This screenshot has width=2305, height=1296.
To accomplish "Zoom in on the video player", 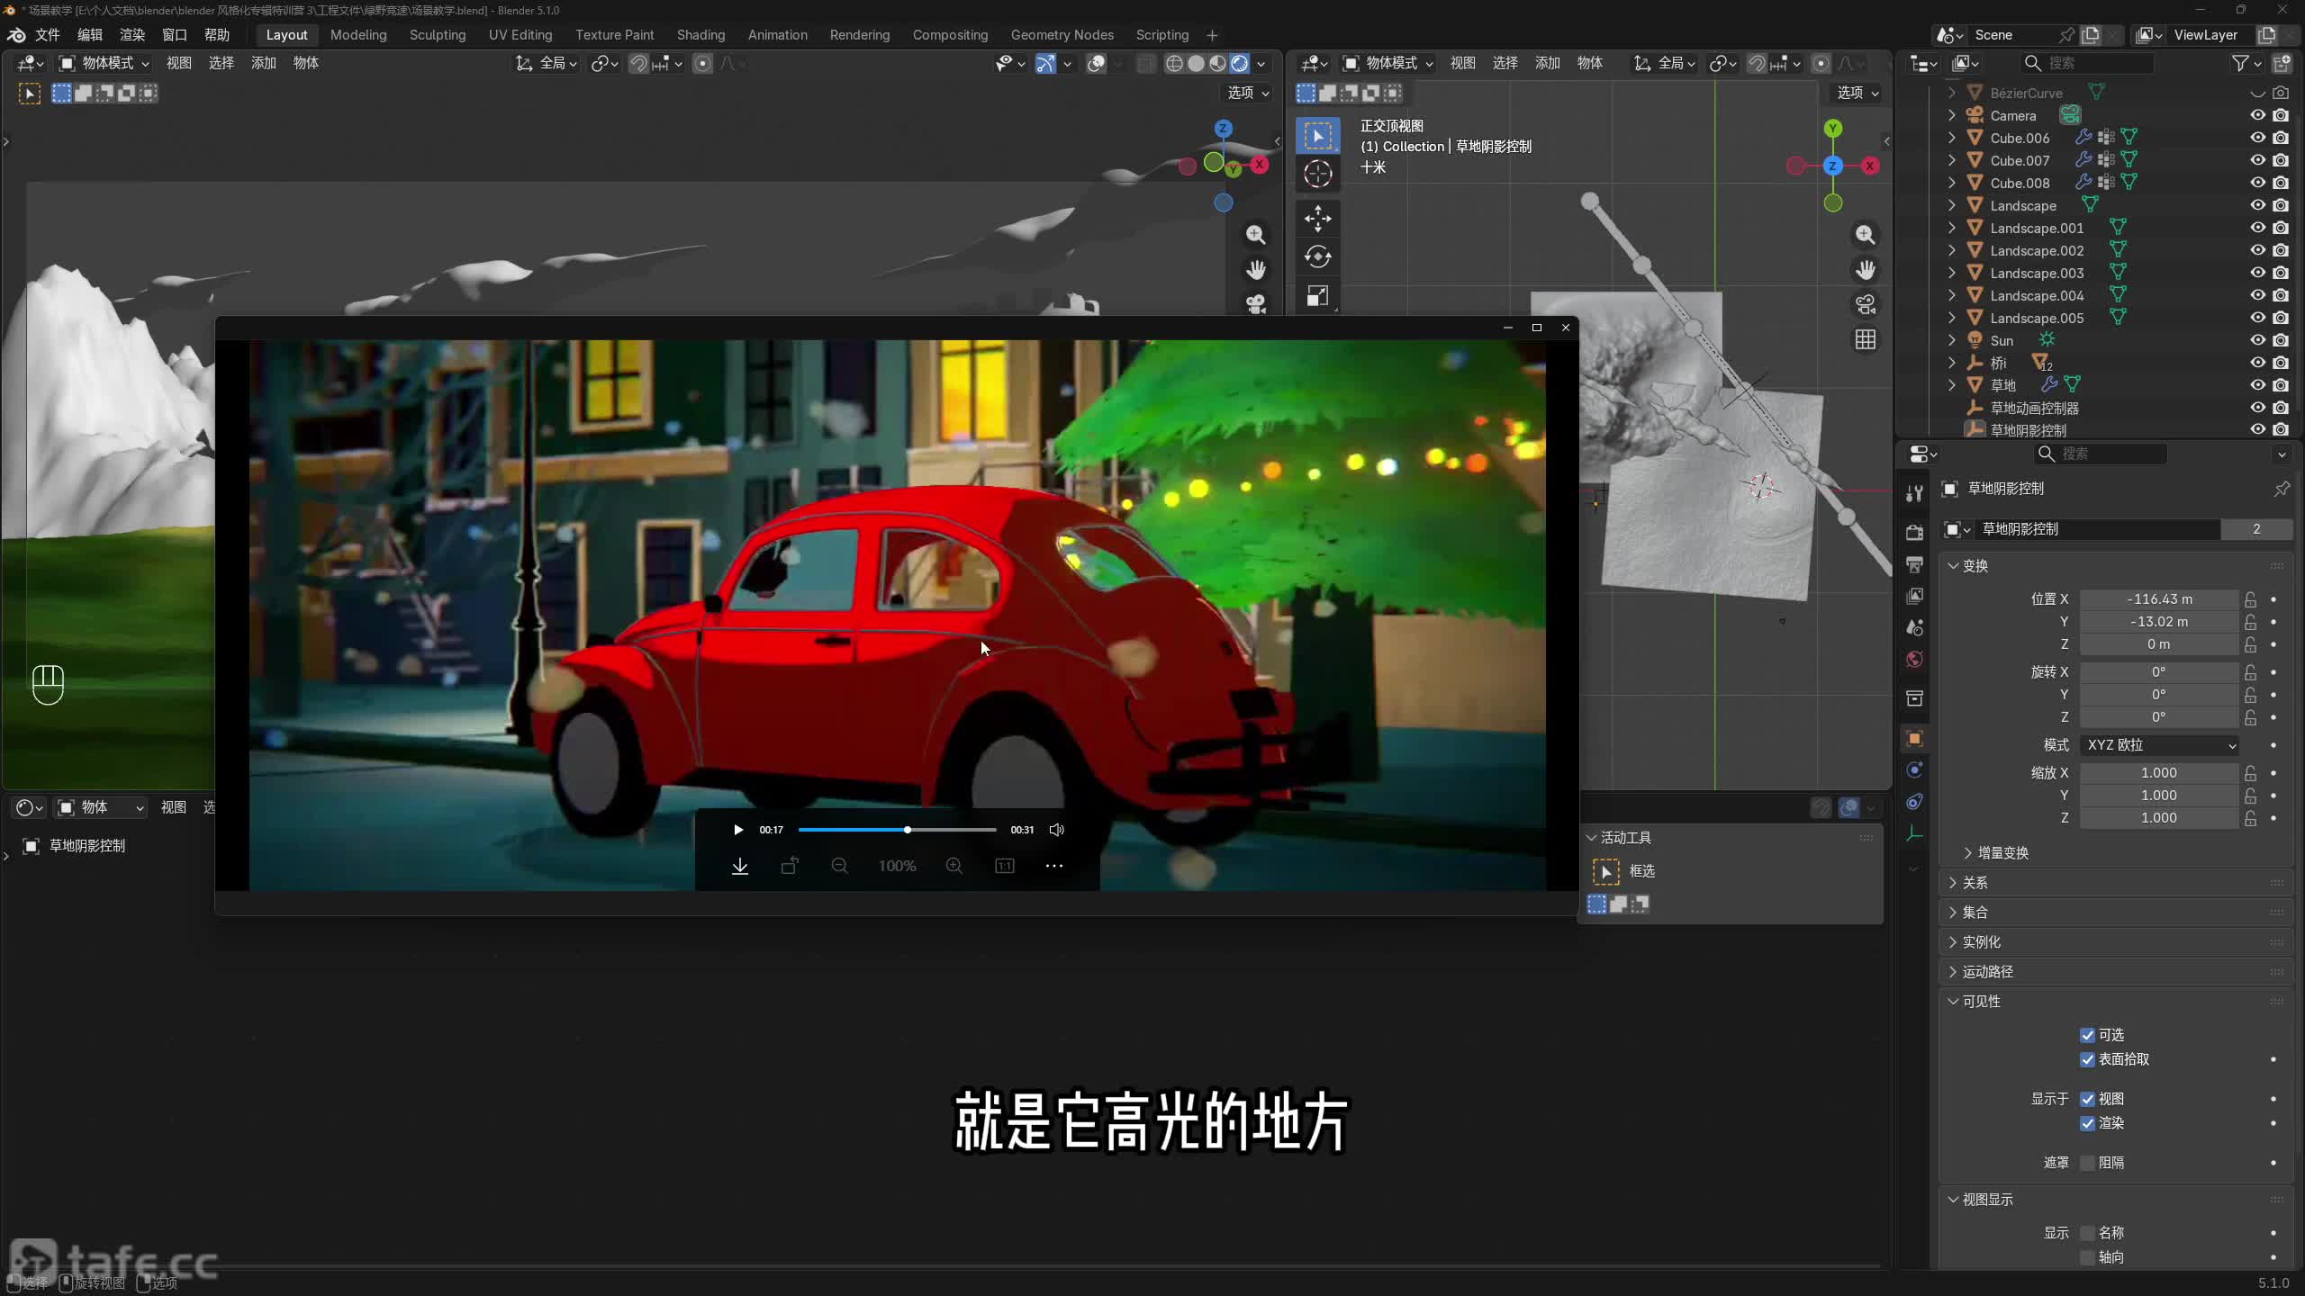I will [954, 866].
